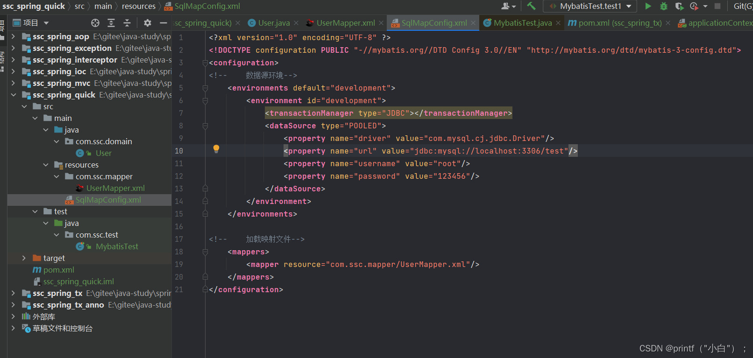753x358 pixels.
Task: Toggle fold at closing environments tag
Action: (x=205, y=214)
